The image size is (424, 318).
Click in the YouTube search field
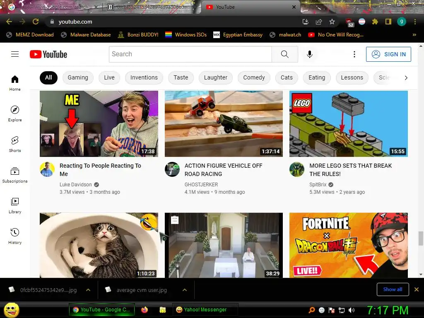[x=190, y=54]
